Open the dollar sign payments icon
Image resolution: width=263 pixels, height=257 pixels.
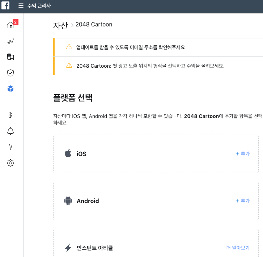tap(10, 115)
